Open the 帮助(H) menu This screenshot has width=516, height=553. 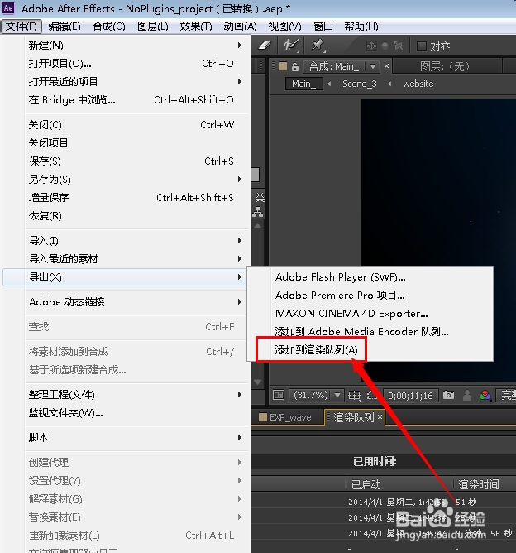[x=361, y=26]
